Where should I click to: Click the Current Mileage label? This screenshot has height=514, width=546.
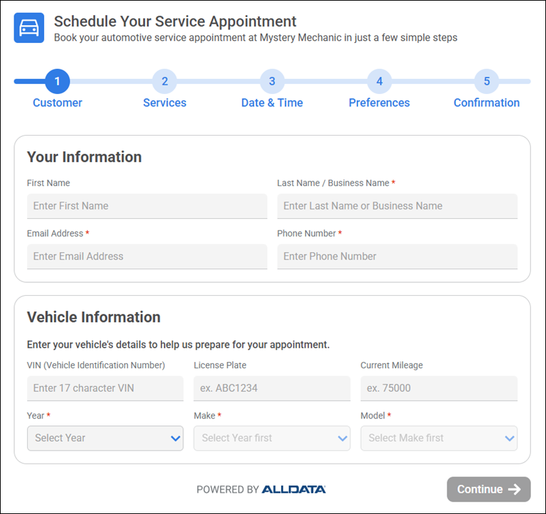point(391,365)
